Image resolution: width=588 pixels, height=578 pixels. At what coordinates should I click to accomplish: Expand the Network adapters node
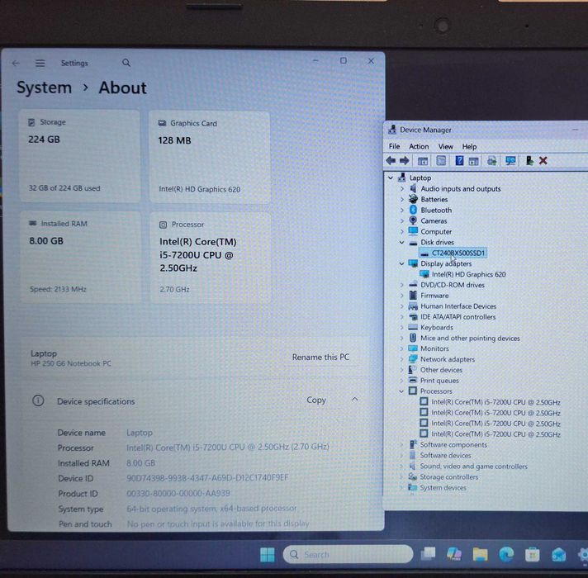point(401,359)
